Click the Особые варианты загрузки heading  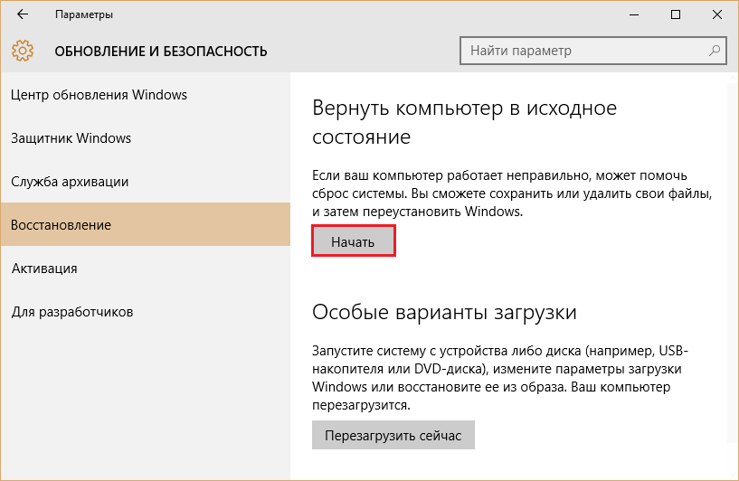(x=444, y=313)
